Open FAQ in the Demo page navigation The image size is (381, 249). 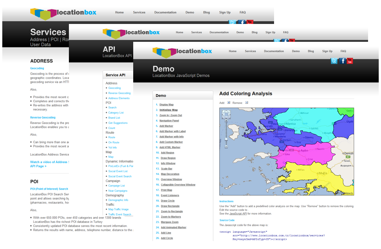pyautogui.click(x=343, y=51)
